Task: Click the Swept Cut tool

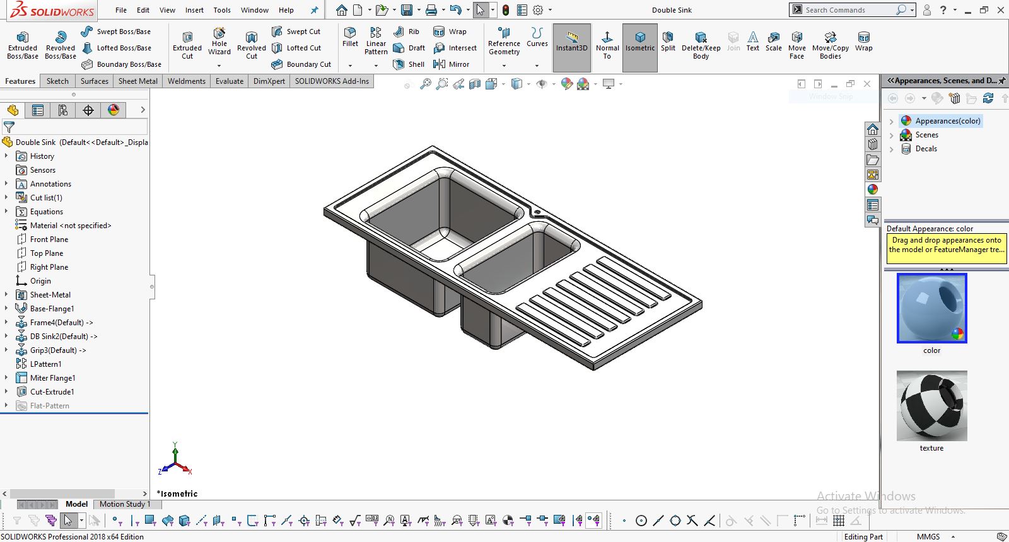Action: pyautogui.click(x=296, y=32)
